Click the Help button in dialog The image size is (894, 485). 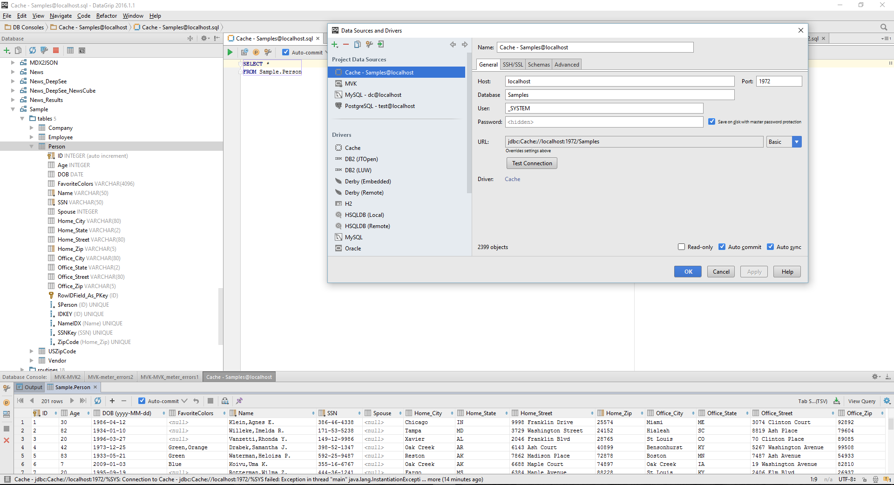pyautogui.click(x=787, y=271)
